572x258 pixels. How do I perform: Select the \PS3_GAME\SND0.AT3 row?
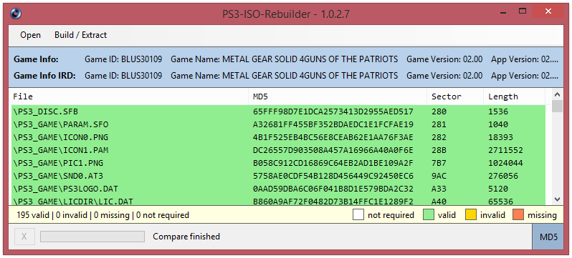coord(278,176)
